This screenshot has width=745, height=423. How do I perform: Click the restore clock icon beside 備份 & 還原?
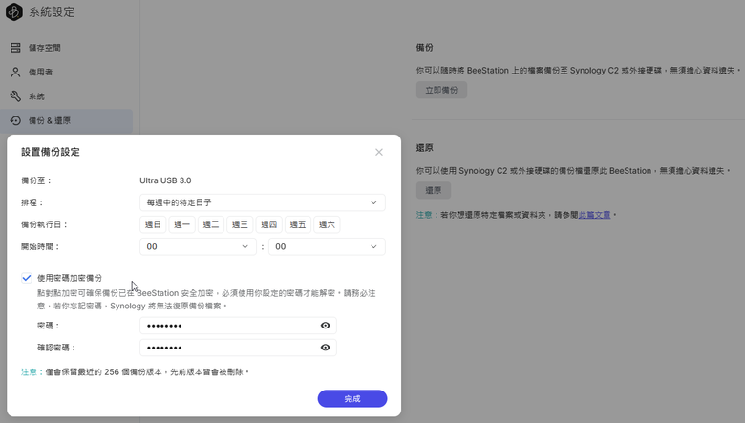pos(15,120)
